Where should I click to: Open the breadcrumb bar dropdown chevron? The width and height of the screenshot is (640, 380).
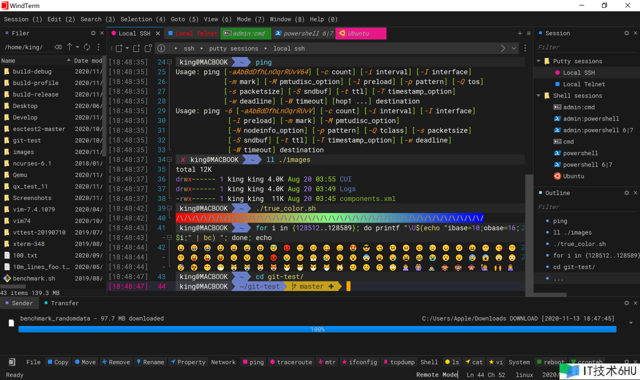tap(514, 48)
